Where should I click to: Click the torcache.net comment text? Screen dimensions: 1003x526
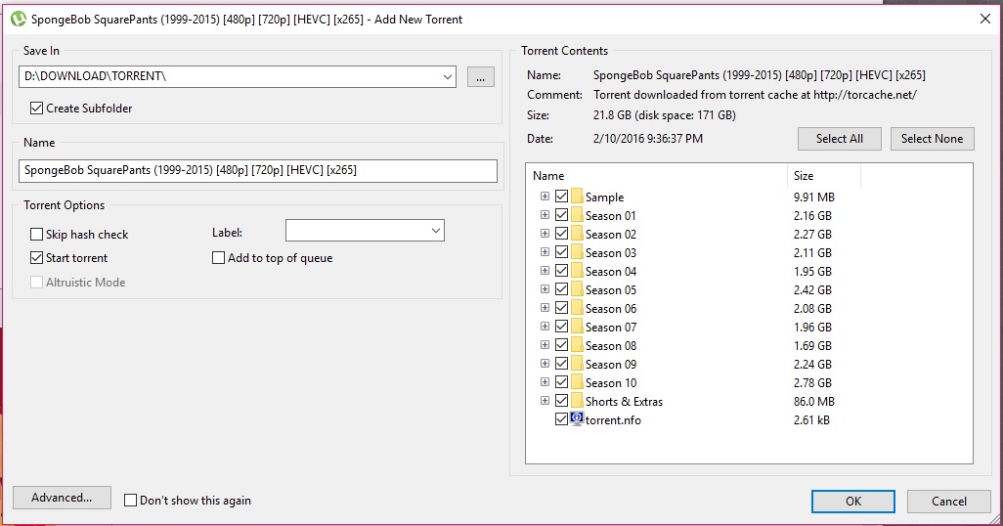pyautogui.click(x=755, y=95)
